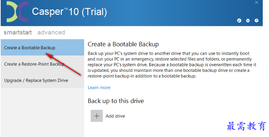The width and height of the screenshot is (269, 137).
Task: Switch to the smartstart tab
Action: coord(18,32)
